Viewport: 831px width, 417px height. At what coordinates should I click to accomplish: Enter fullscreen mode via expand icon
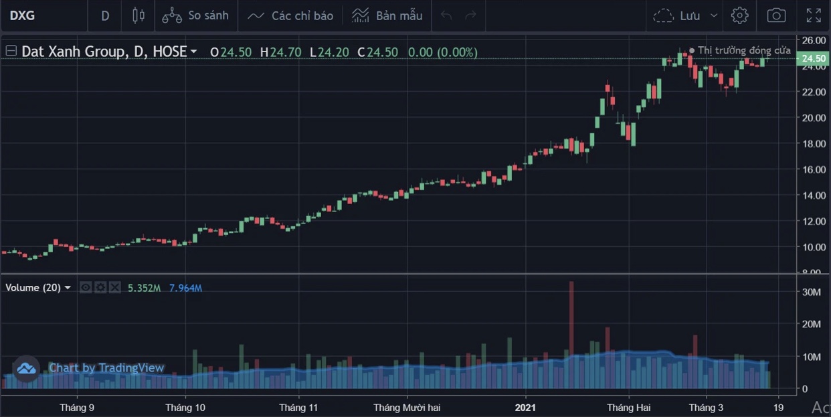(x=814, y=15)
